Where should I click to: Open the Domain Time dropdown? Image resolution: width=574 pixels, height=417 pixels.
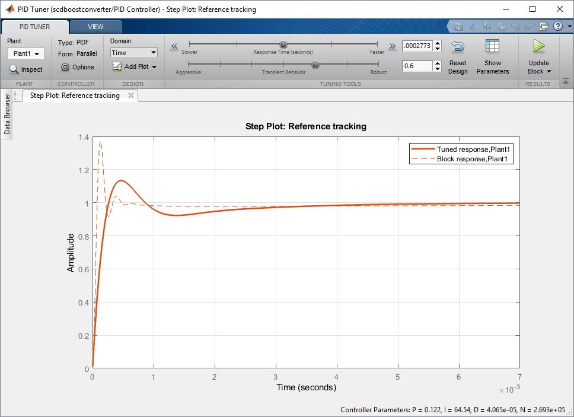(x=133, y=53)
